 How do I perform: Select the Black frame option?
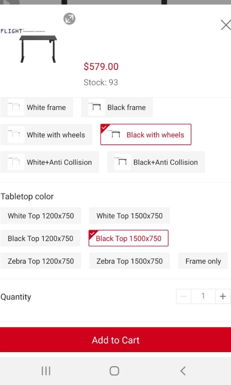(117, 107)
